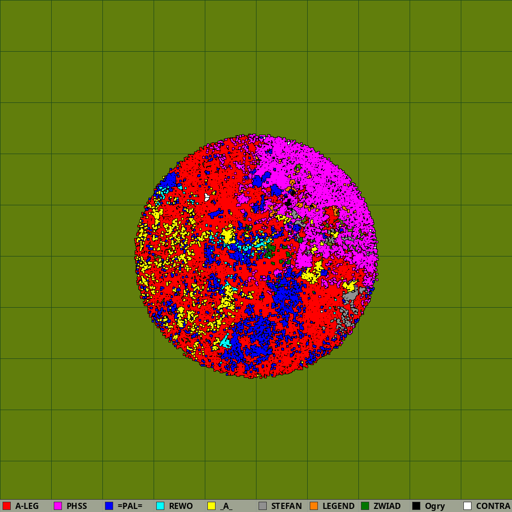Viewport: 512px width, 512px height.
Task: Click the magenta PHSS legend swatch
Action: [x=58, y=506]
